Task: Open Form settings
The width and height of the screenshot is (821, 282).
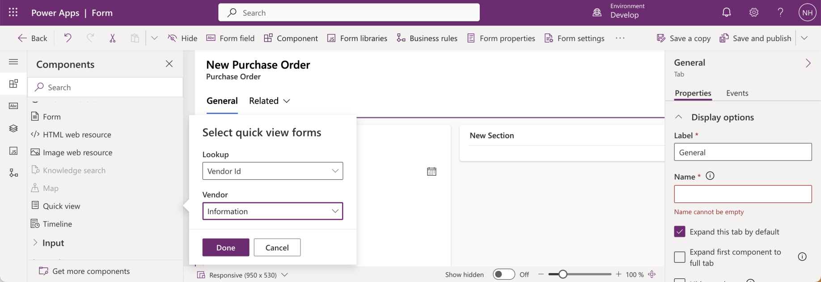Action: [575, 38]
